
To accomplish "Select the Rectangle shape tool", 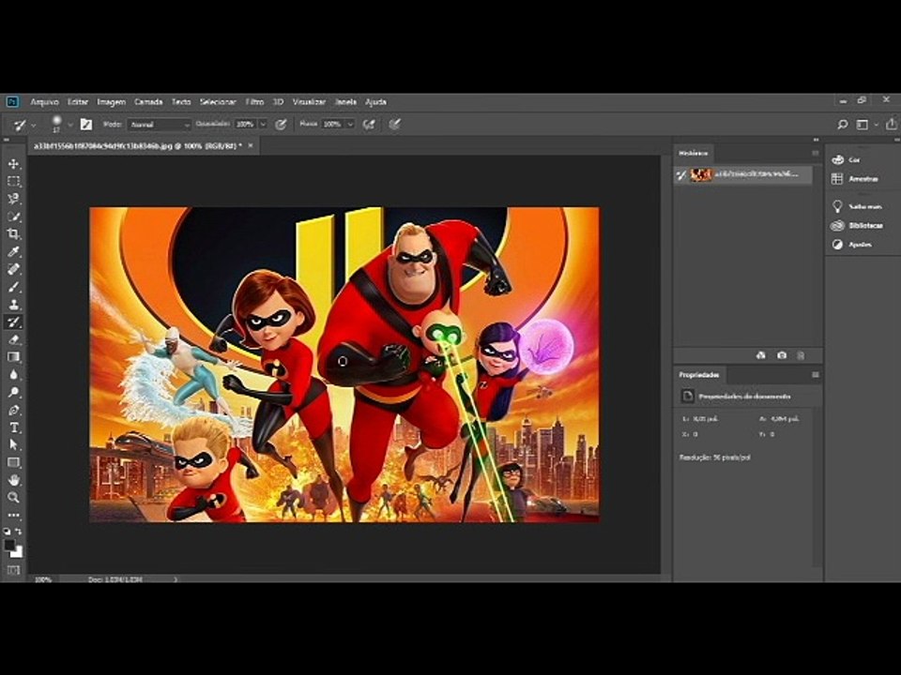I will pyautogui.click(x=13, y=462).
